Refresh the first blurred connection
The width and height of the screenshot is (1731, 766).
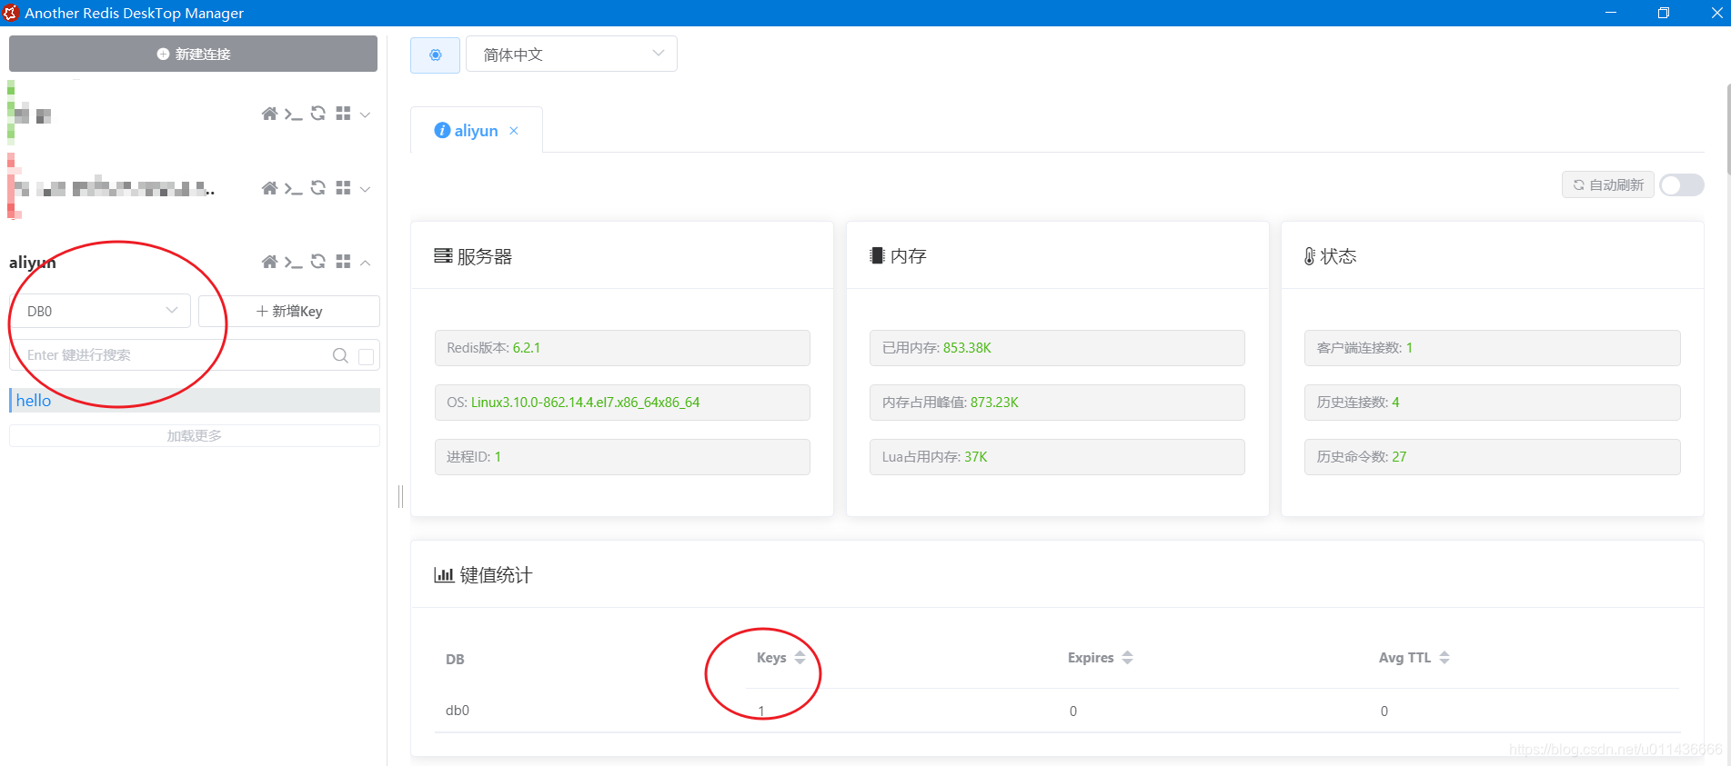[318, 114]
